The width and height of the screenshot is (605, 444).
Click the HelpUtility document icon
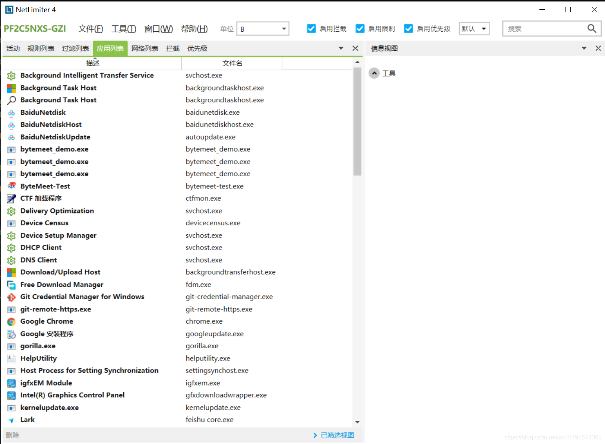coord(12,359)
